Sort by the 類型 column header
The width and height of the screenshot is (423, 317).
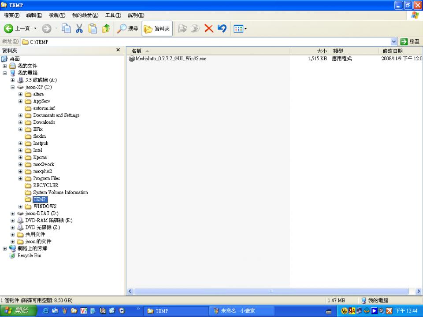point(354,51)
